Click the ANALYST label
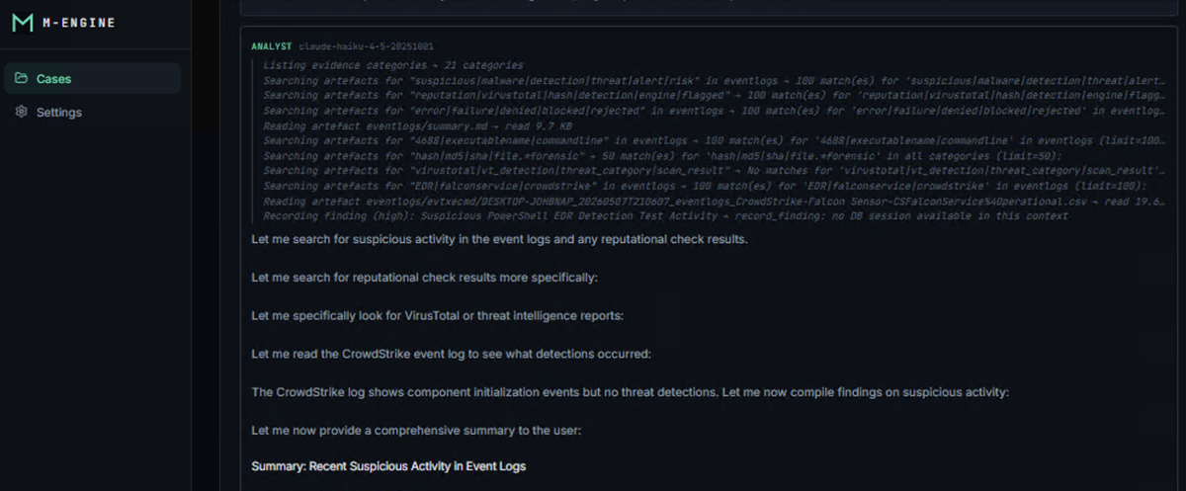The height and width of the screenshot is (491, 1186). 271,46
